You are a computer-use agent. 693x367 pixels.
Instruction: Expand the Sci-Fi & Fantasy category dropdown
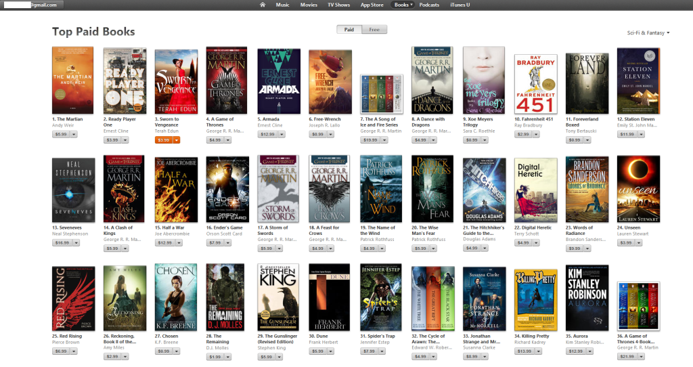[648, 33]
